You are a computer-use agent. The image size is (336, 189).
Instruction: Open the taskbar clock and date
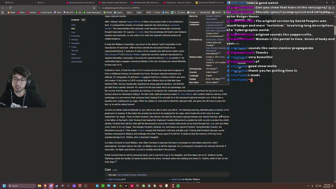pyautogui.click(x=327, y=186)
